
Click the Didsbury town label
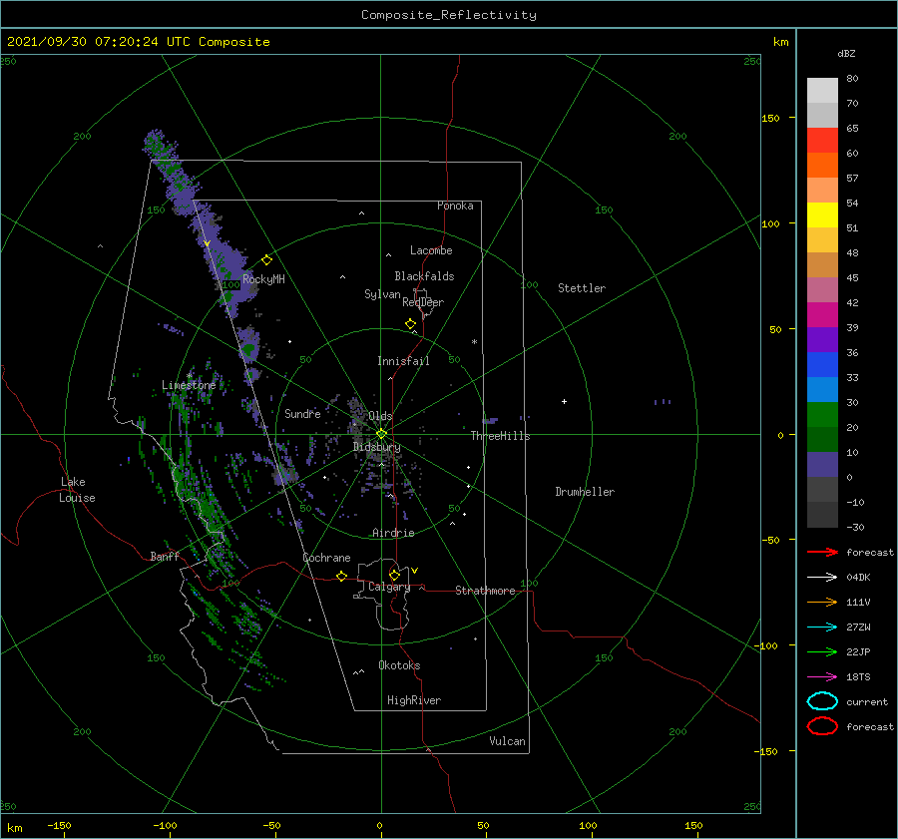(x=376, y=447)
